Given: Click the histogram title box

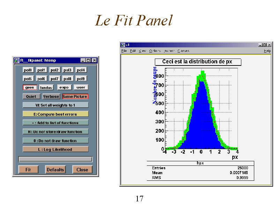Looking at the screenshot, I should [198, 62].
